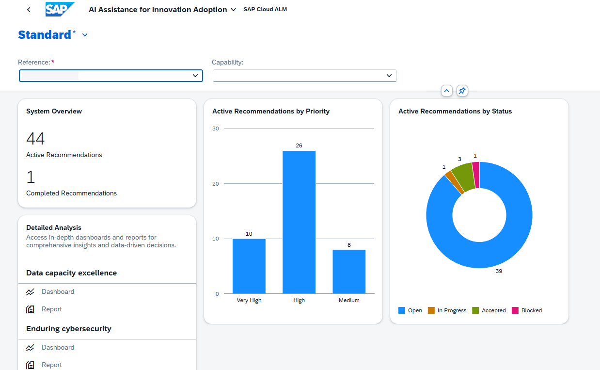Click Enduring cybersecurity Dashboard chart icon
600x370 pixels.
coord(31,348)
